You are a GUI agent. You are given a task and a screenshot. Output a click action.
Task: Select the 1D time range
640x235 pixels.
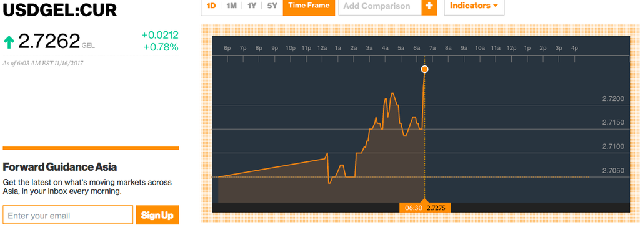point(211,6)
